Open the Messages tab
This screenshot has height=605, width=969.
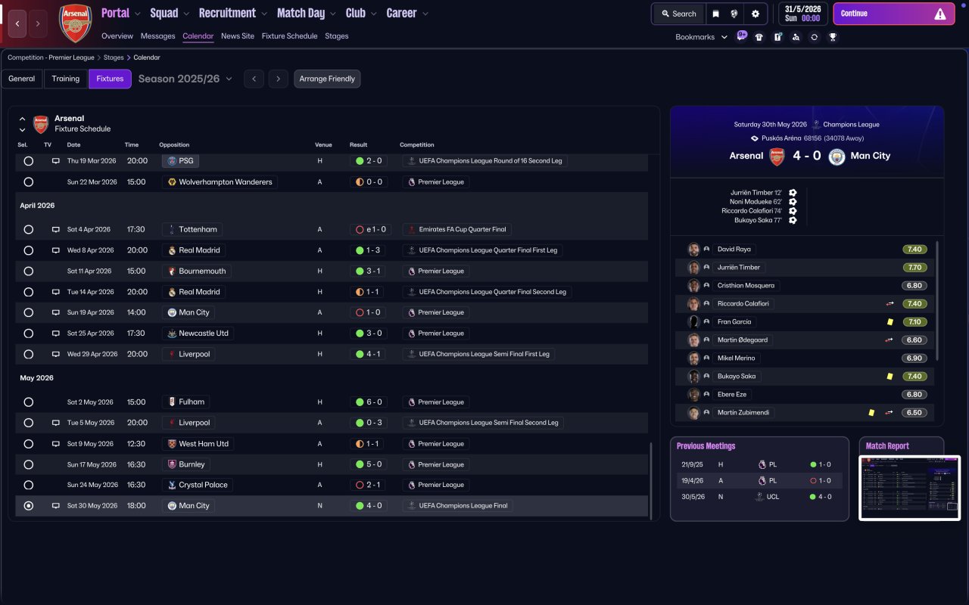click(x=157, y=36)
